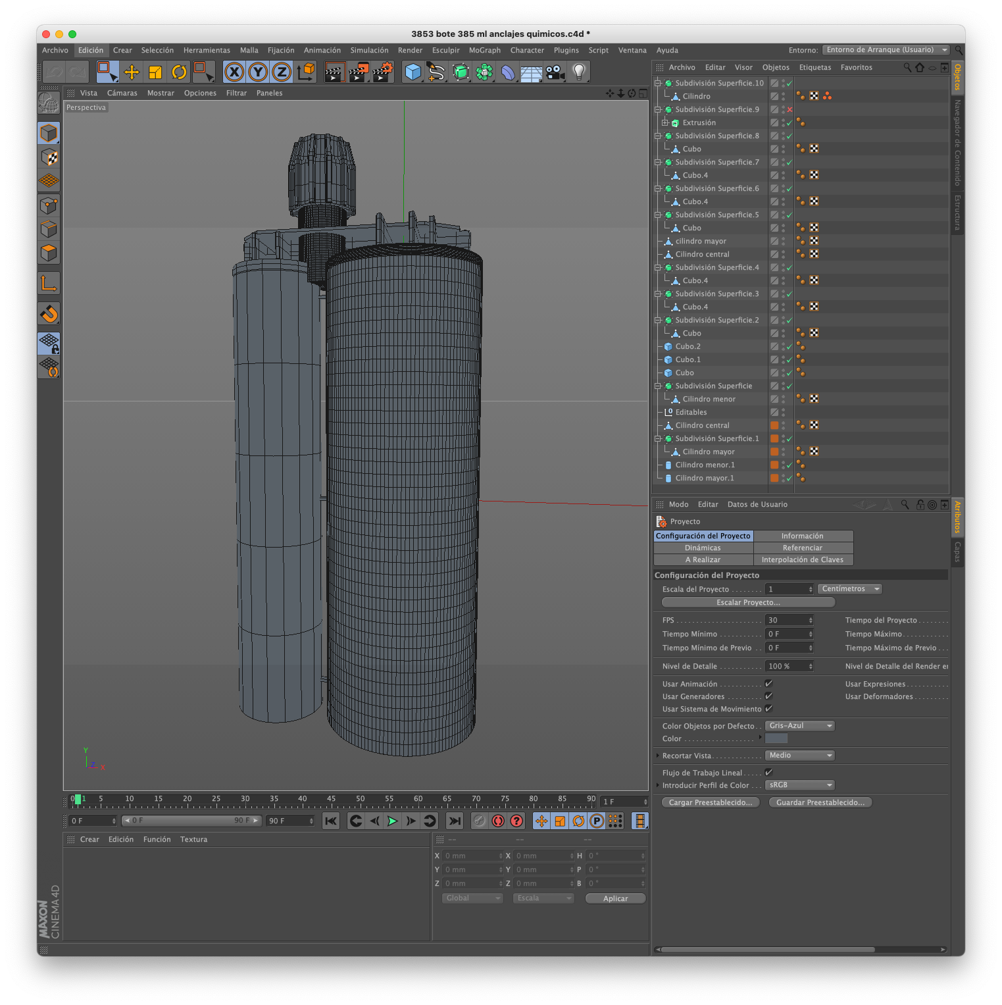Render to Picture Viewer
1002x1005 pixels.
(x=359, y=72)
